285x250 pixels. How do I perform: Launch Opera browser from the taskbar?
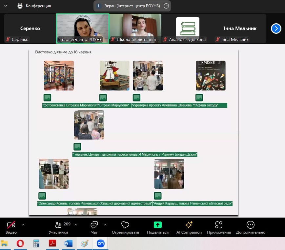[20, 243]
